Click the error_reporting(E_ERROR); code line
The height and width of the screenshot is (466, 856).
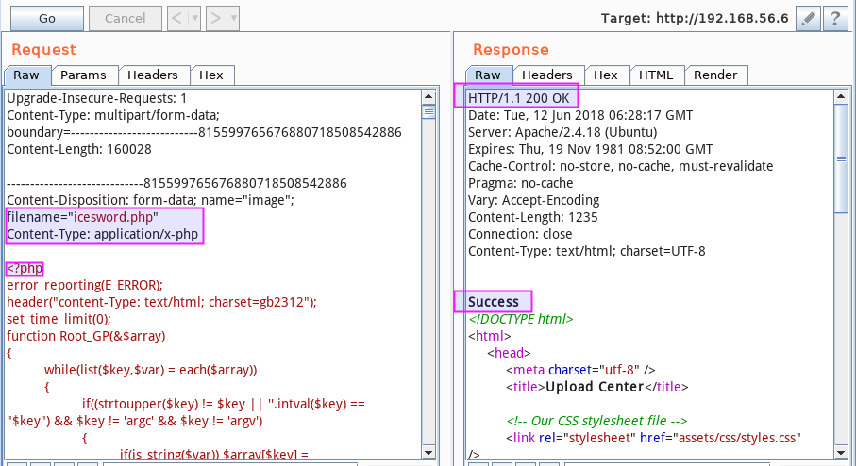(x=85, y=285)
